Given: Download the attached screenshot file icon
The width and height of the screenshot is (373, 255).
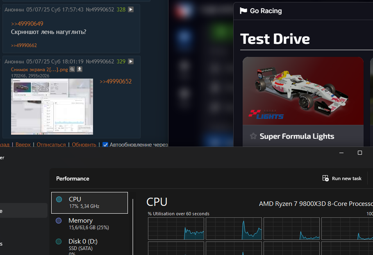Looking at the screenshot, I should coord(80,69).
